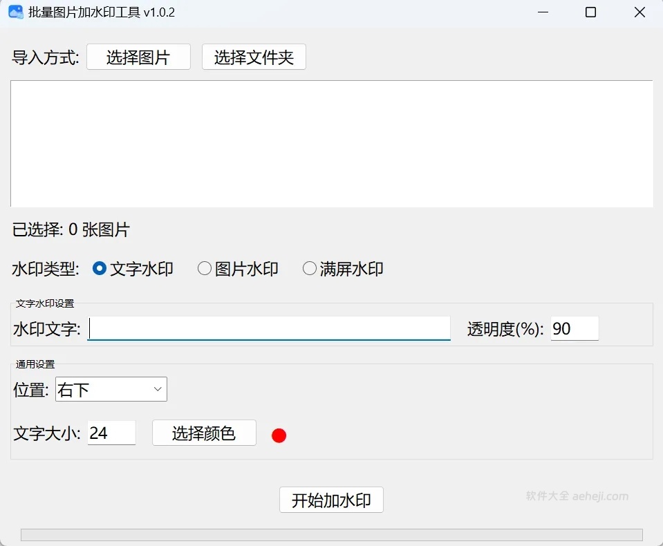Select 图片水印 watermark type
The image size is (663, 546).
point(205,269)
